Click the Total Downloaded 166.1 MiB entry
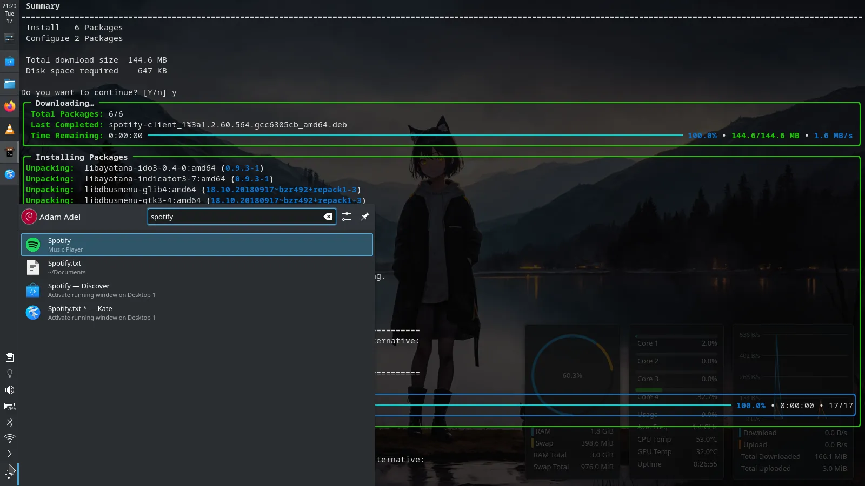The height and width of the screenshot is (486, 865). click(x=794, y=456)
